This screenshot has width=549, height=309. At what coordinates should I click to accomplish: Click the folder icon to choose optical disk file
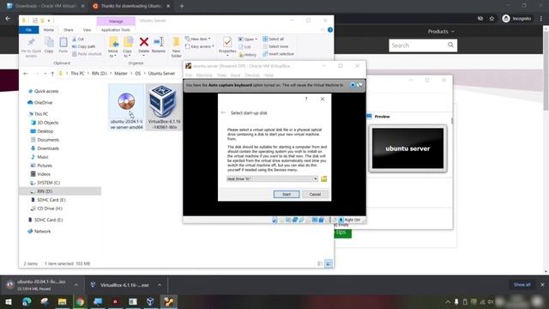(x=324, y=179)
